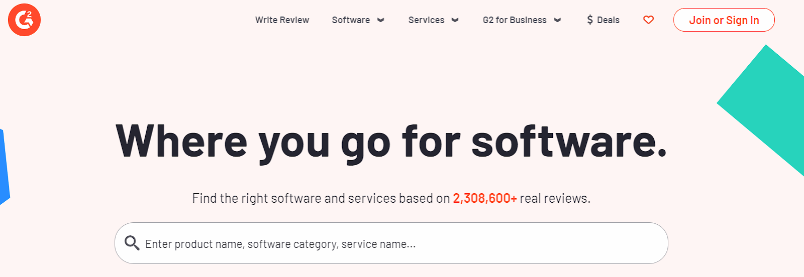Click the teal decorative shape
Viewport: 804px width, 277px height.
(769, 105)
